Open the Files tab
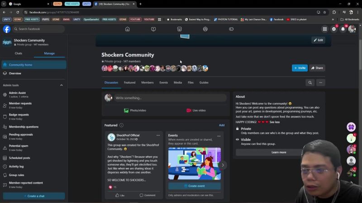 pyautogui.click(x=191, y=83)
